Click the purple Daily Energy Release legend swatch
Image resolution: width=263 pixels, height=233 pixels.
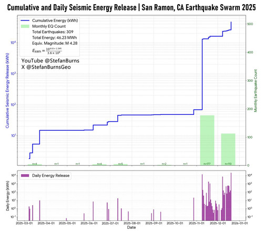(x=25, y=176)
